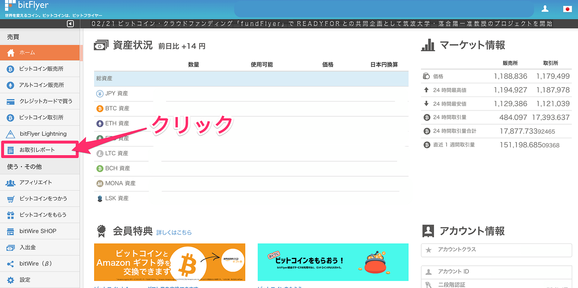Click the マーケット情報 bar chart icon
The height and width of the screenshot is (288, 578).
[x=428, y=45]
